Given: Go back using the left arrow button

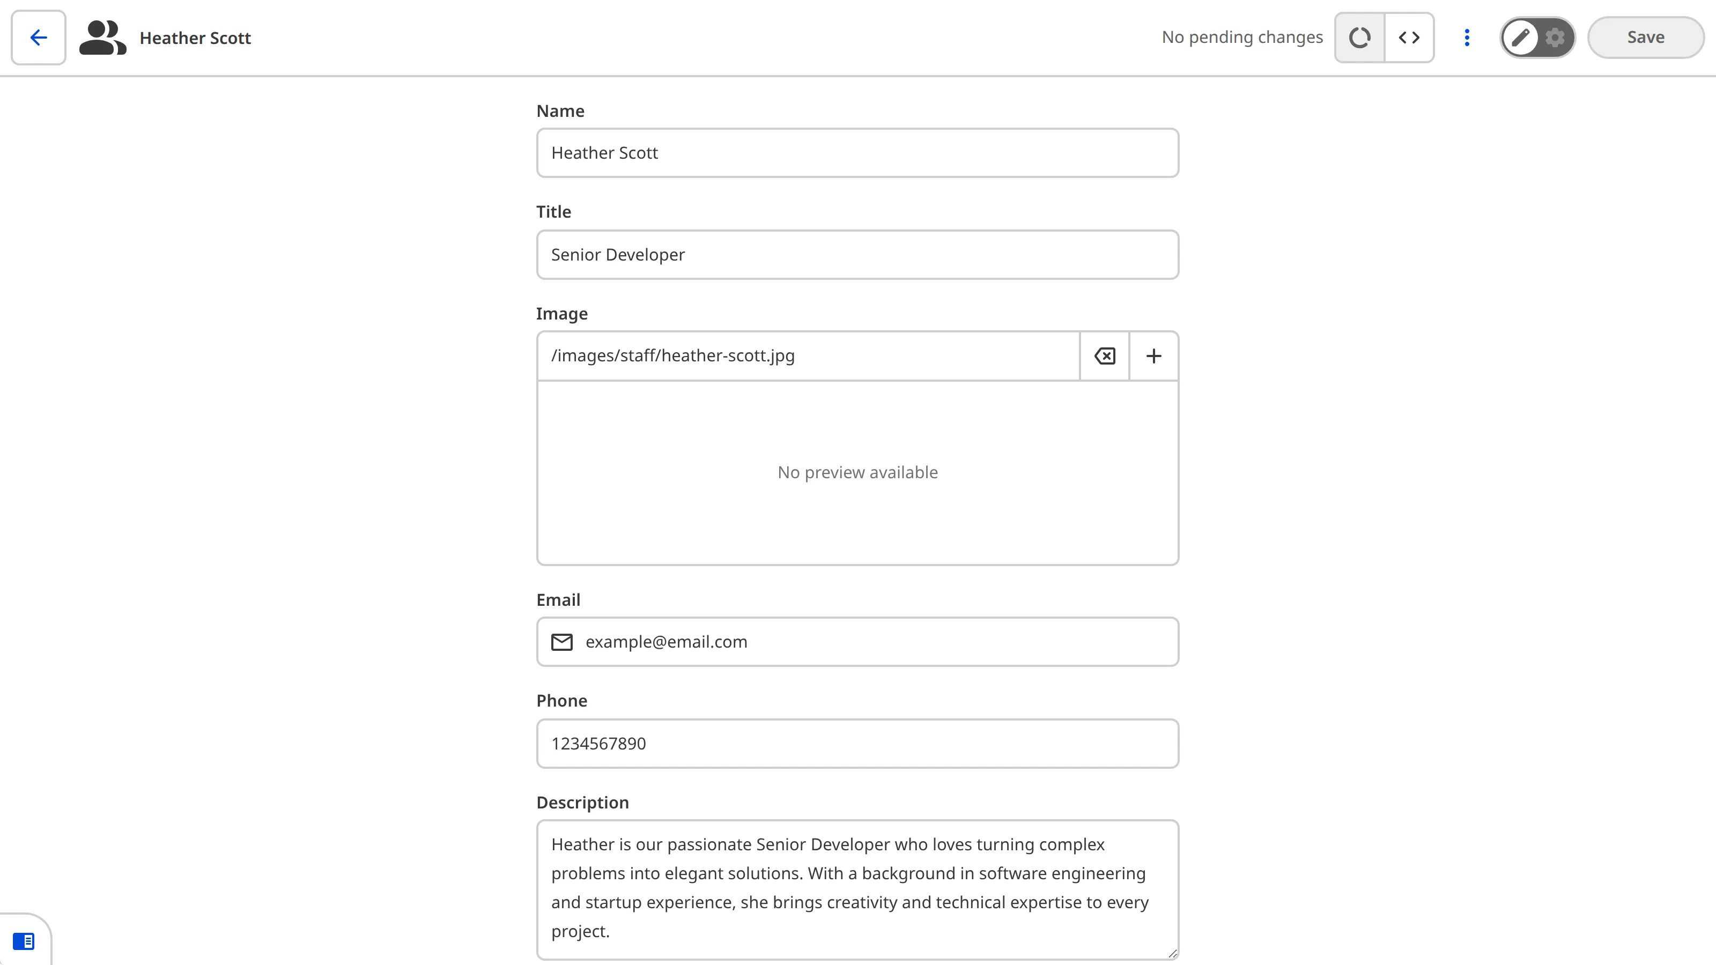Looking at the screenshot, I should click(x=39, y=38).
